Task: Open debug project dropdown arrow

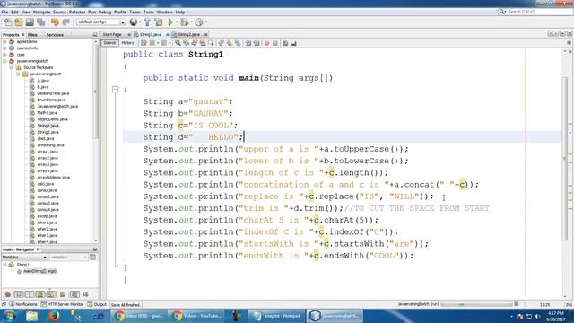Action: click(191, 22)
